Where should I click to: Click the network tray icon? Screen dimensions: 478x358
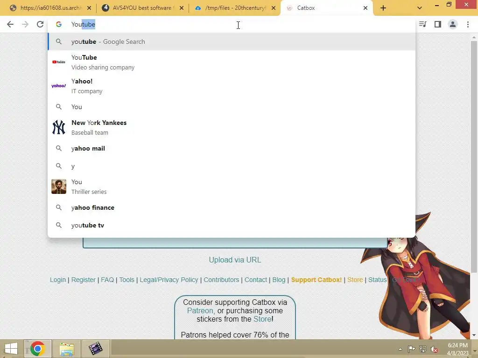[x=423, y=349]
